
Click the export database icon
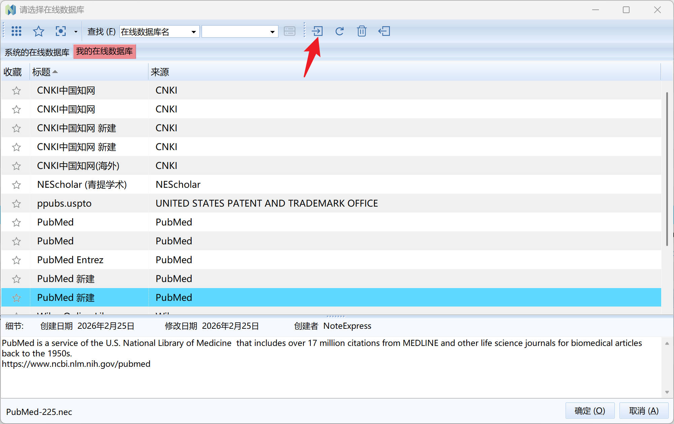(x=384, y=31)
